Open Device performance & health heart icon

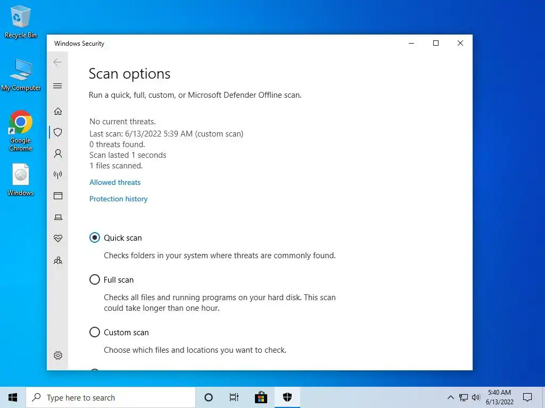point(58,239)
